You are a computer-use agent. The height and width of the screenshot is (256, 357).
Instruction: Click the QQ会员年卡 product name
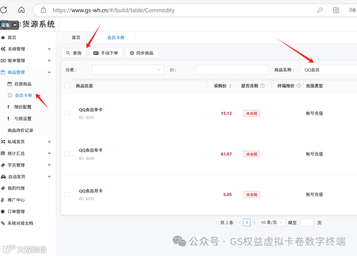[x=91, y=150]
